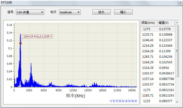Screen dimensions: 183x108
Task: Select the row with amplitude 0.0954
Action: [x=158, y=68]
